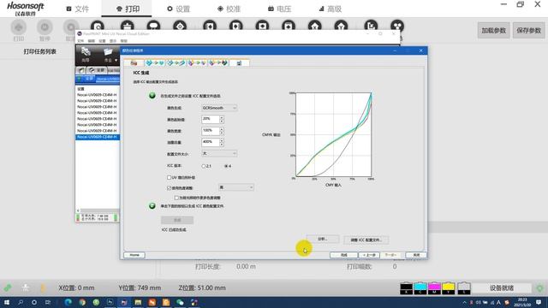Open the profile size dropdown showing 大
Image resolution: width=548 pixels, height=308 pixels.
pyautogui.click(x=219, y=153)
